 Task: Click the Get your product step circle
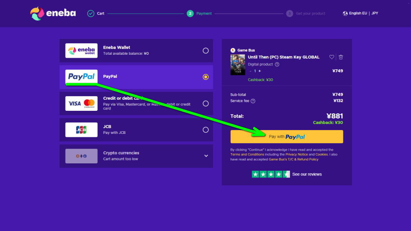click(x=289, y=13)
